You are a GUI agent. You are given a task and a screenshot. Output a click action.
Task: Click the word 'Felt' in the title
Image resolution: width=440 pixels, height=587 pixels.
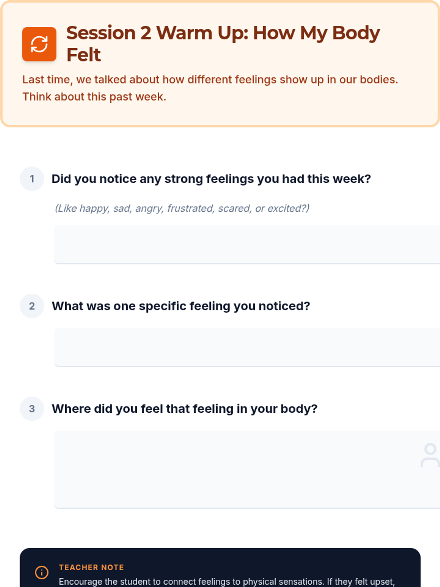84,55
